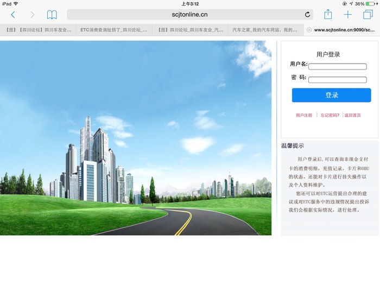
Task: Click the 用户名 username input field
Action: click(x=337, y=66)
